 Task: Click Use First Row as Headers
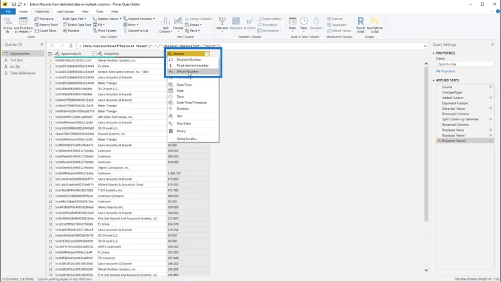click(23, 25)
